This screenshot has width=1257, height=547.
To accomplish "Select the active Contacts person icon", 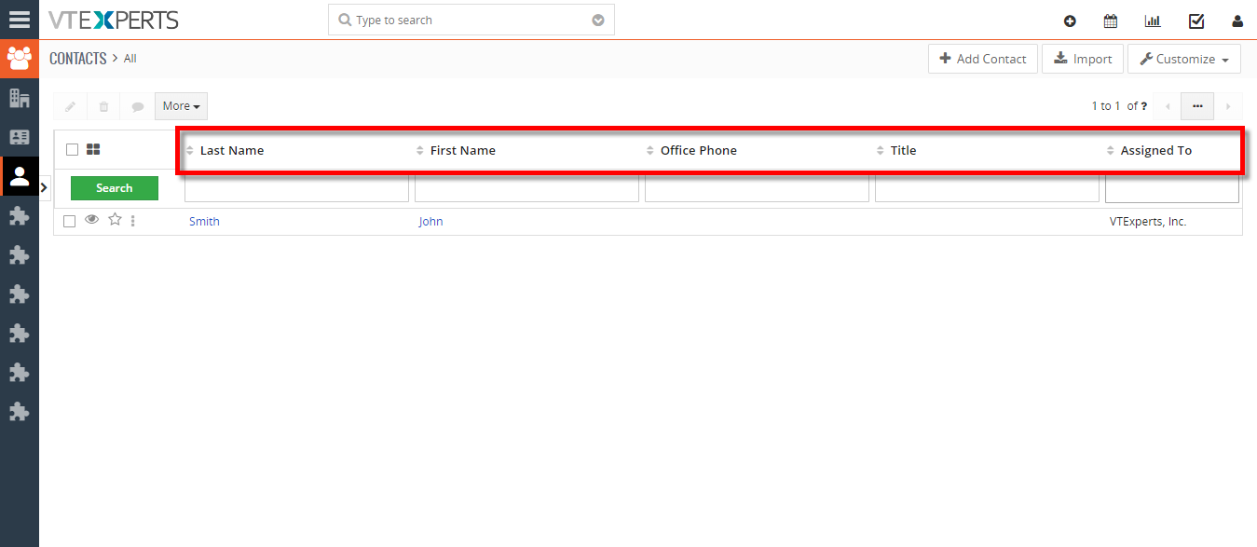I will (x=19, y=176).
